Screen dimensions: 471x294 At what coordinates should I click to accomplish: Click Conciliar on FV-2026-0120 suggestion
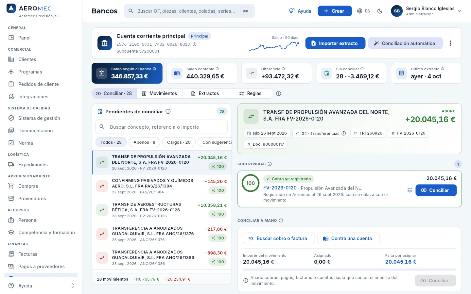click(x=436, y=190)
